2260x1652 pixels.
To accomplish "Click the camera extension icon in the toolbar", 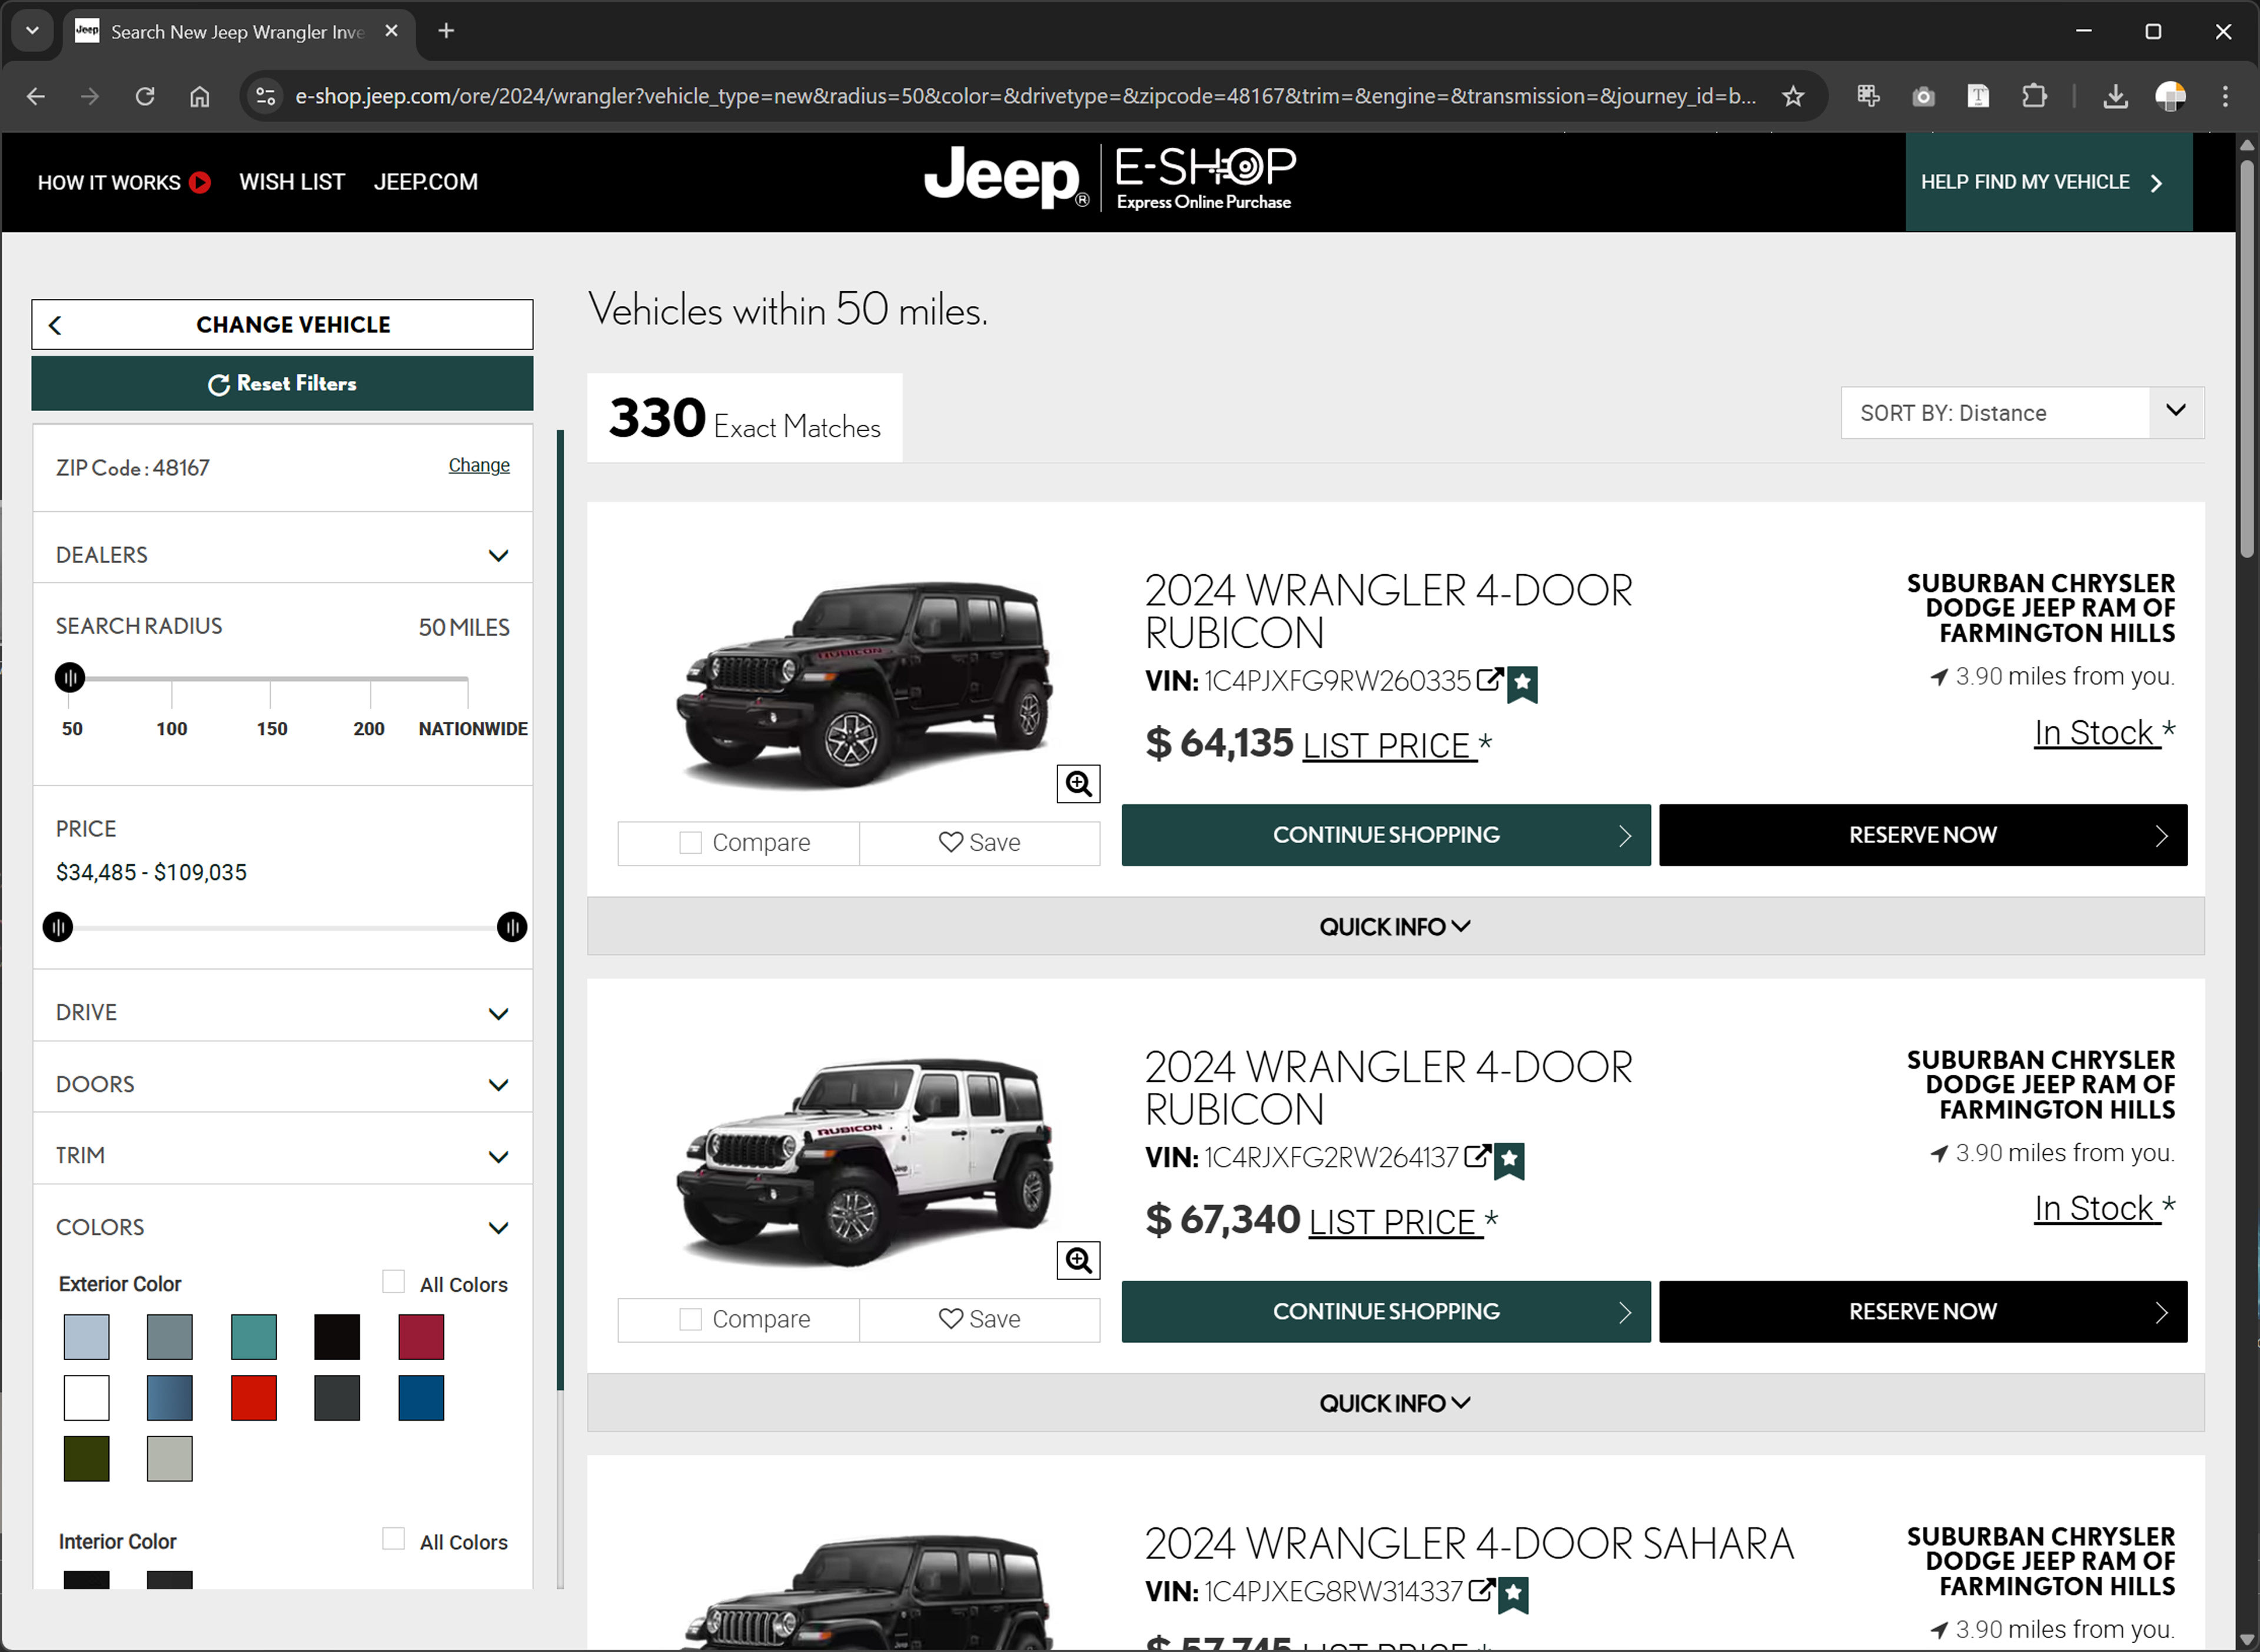I will pos(1923,96).
